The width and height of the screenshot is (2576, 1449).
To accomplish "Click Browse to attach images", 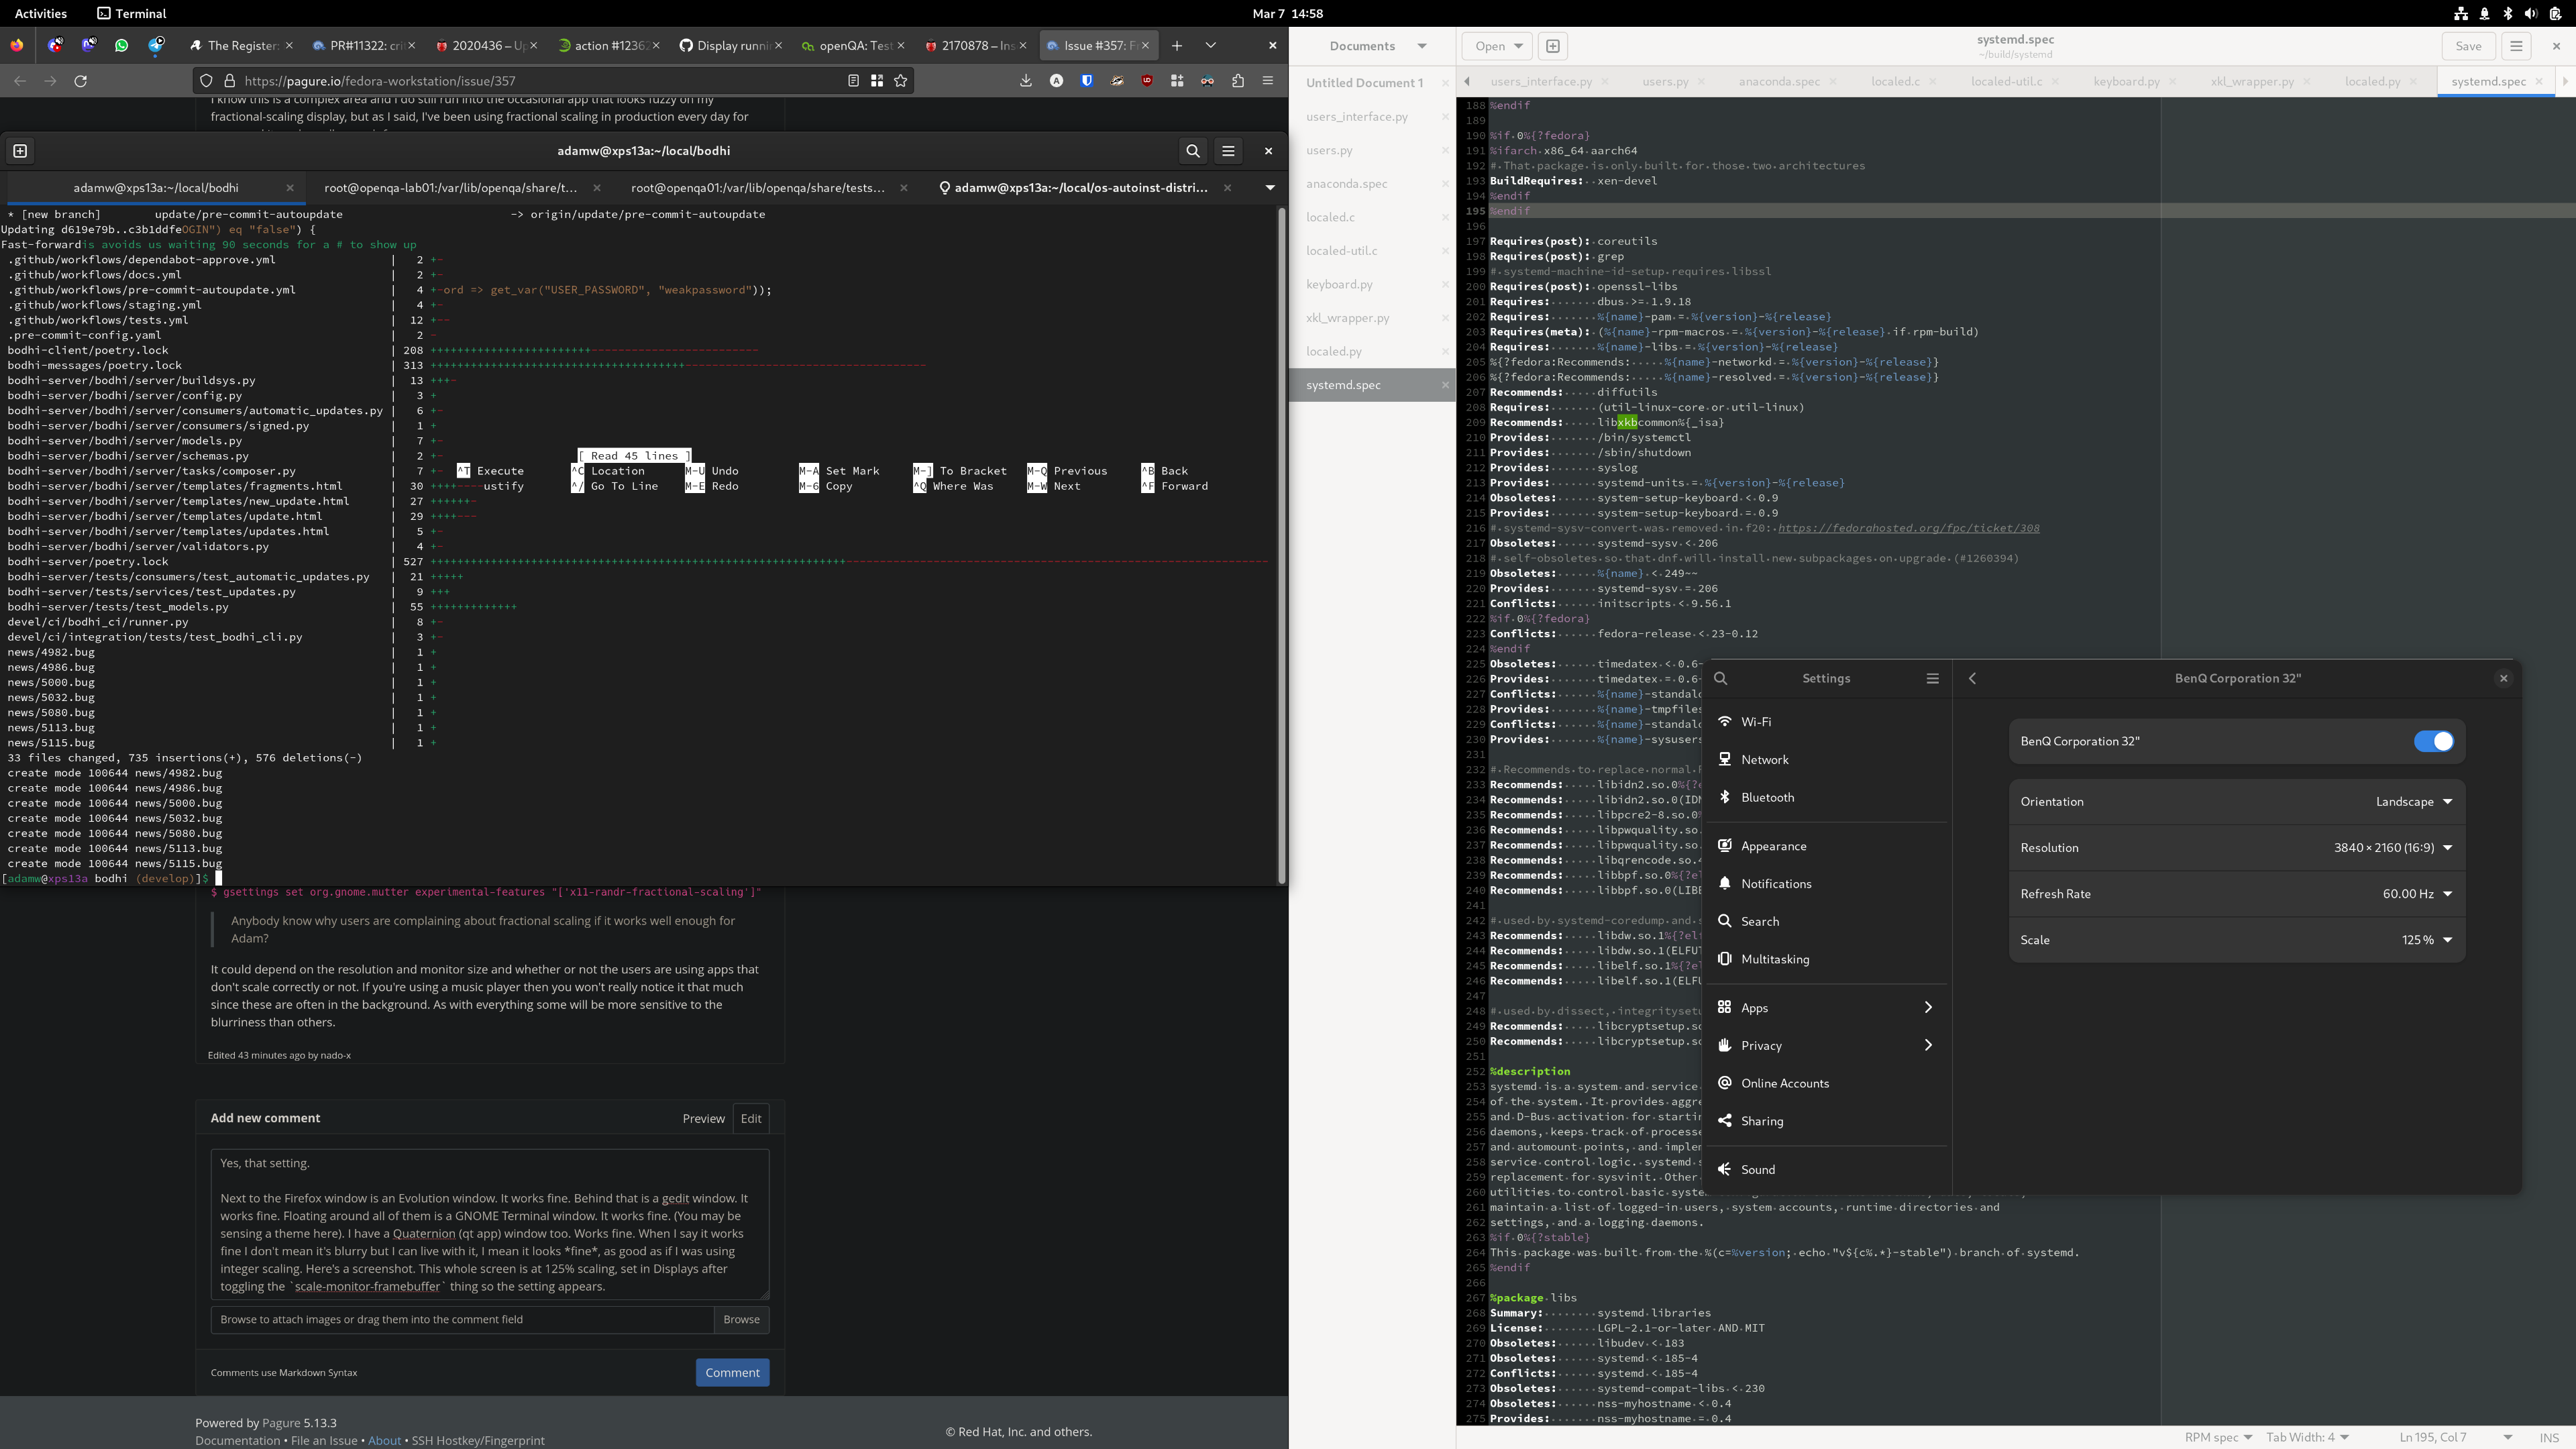I will (741, 1319).
